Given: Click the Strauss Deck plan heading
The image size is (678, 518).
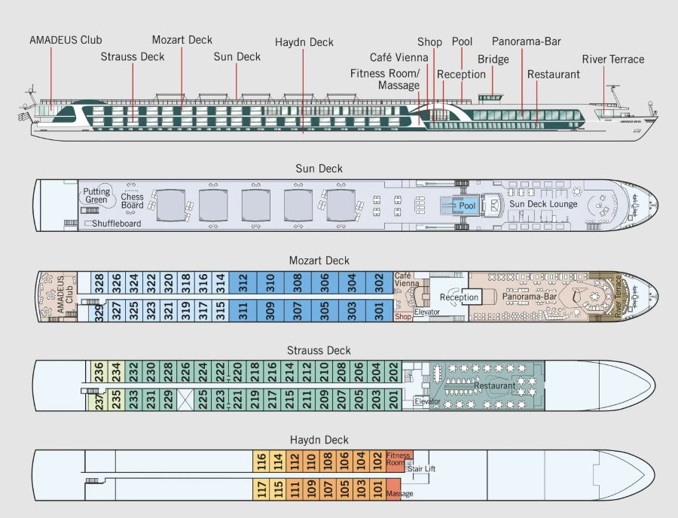Looking at the screenshot, I should (319, 350).
